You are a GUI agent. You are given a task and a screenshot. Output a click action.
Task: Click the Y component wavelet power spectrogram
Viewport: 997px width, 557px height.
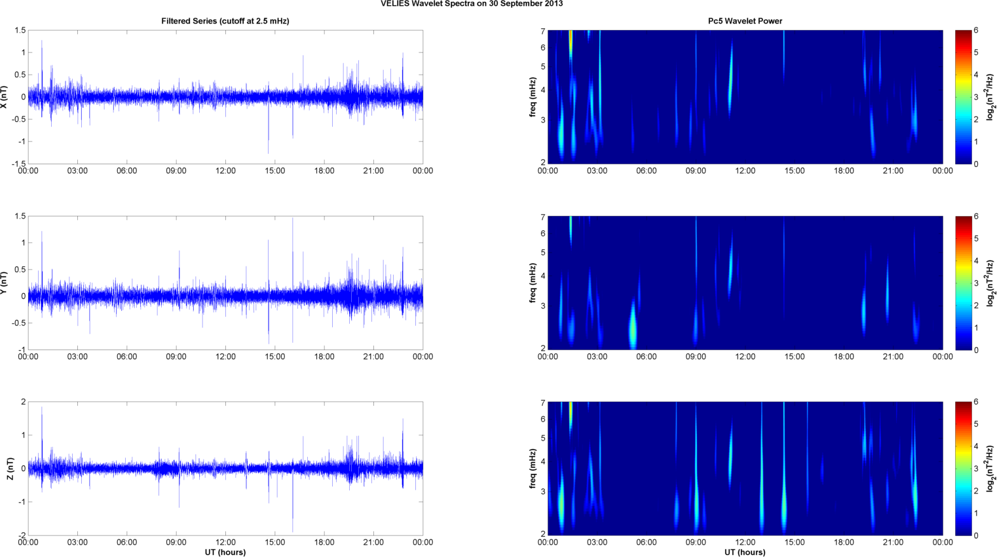pos(745,283)
